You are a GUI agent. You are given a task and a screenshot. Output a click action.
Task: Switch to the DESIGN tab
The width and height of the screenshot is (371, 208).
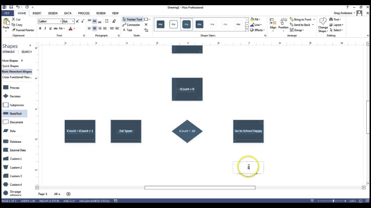click(52, 13)
